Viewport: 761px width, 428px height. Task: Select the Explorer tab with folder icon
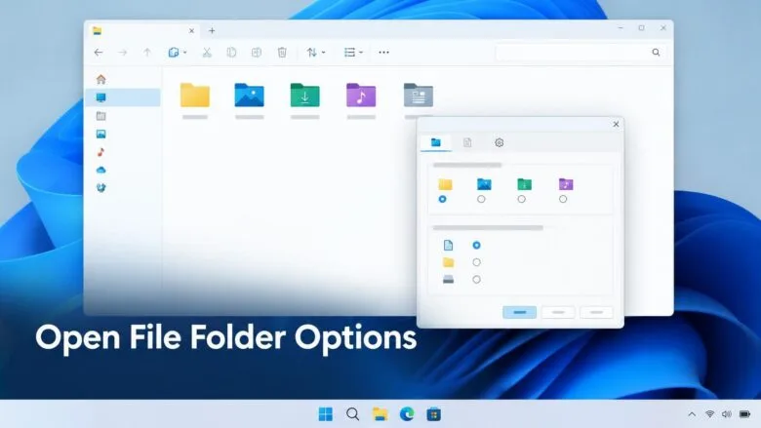tap(143, 30)
